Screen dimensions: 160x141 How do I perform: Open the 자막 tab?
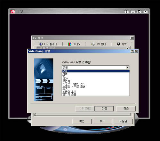pyautogui.click(x=122, y=44)
